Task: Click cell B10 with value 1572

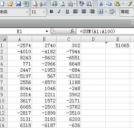Action: pyautogui.click(x=44, y=101)
